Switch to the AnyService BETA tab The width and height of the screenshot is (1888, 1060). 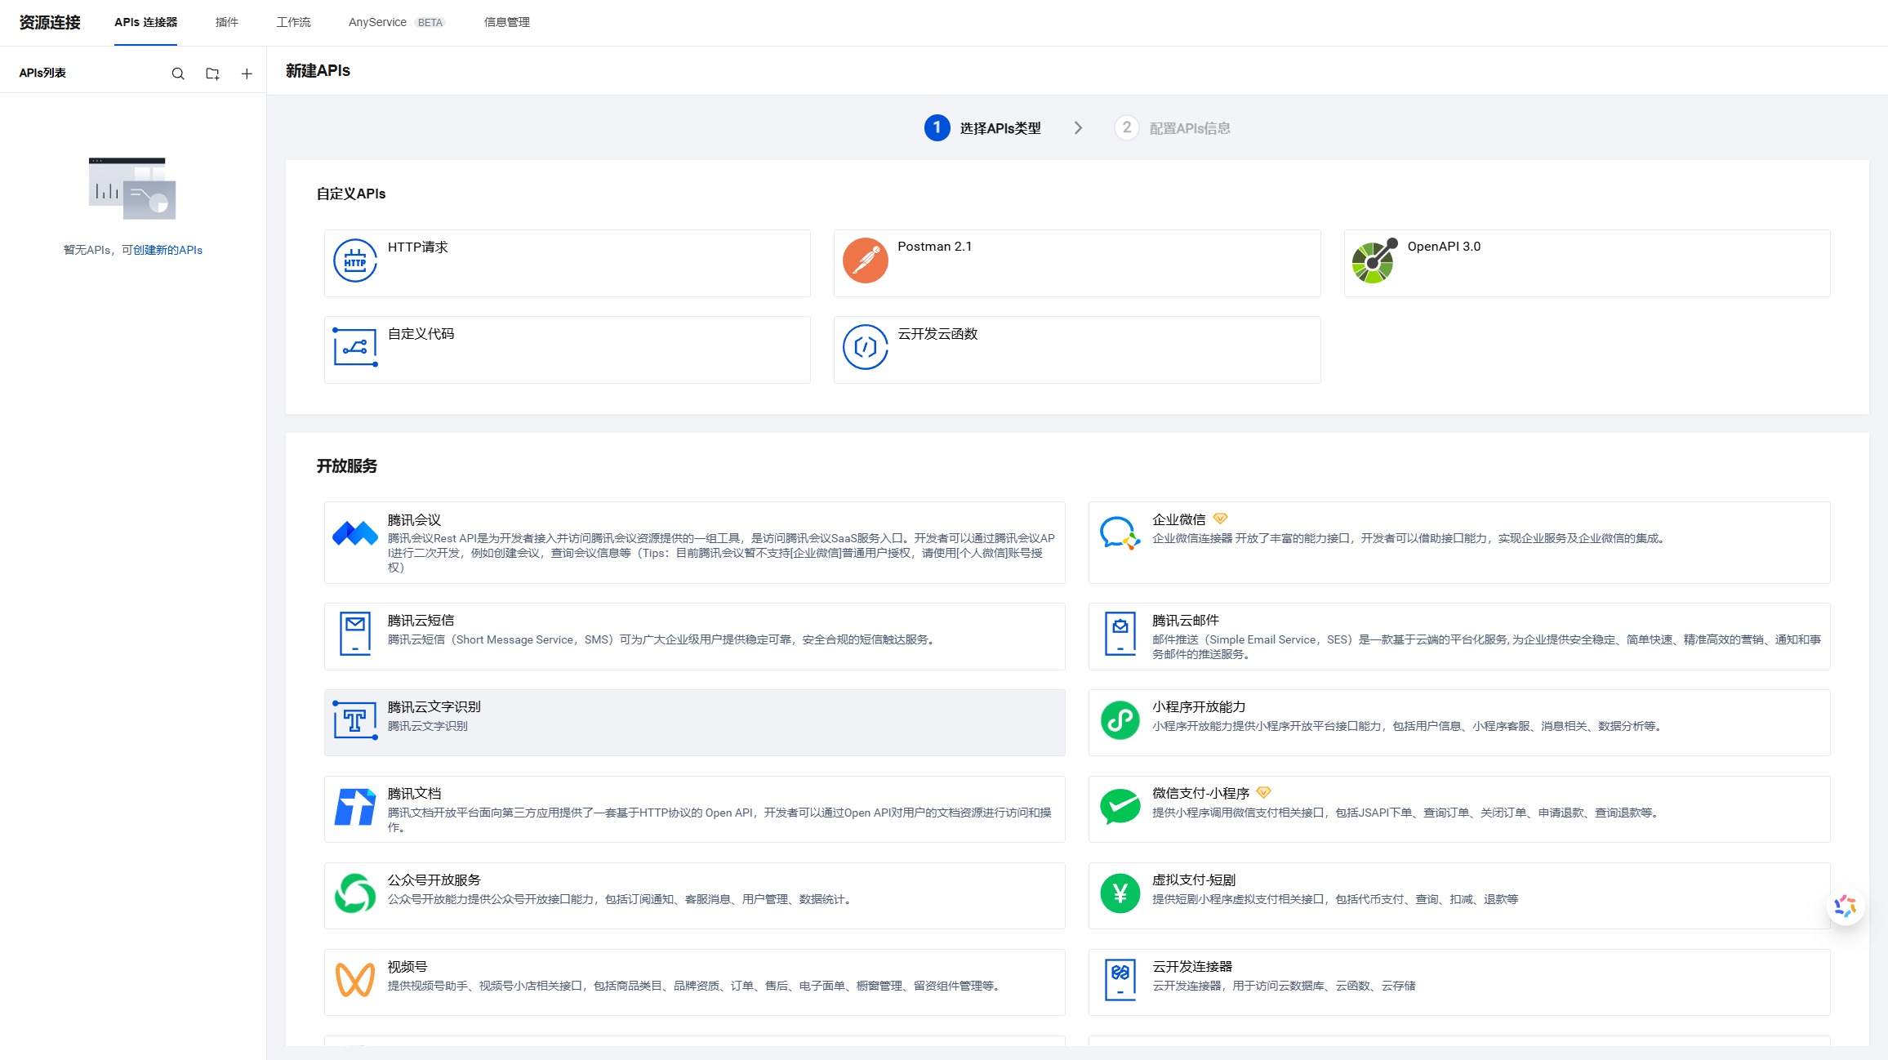coord(397,22)
